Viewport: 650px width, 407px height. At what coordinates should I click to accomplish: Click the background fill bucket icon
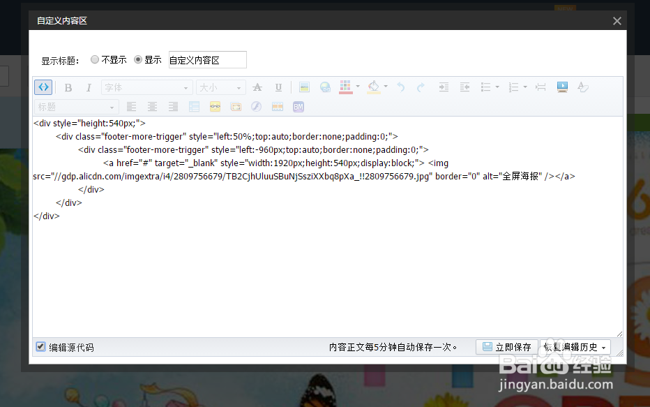374,87
